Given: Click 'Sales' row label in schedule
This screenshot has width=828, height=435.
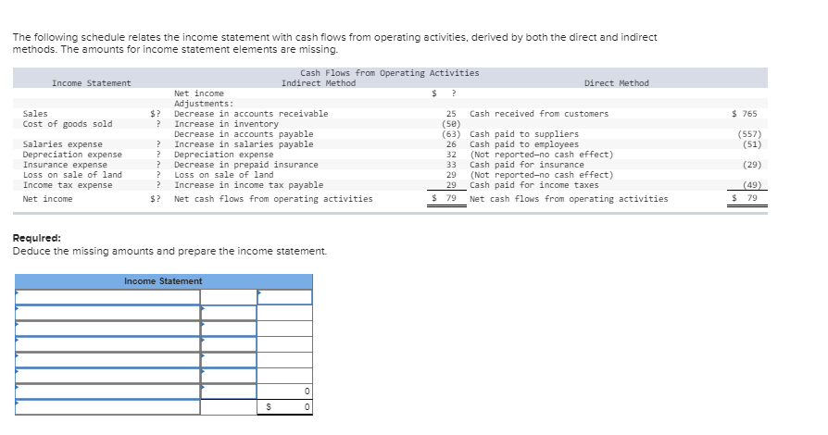Looking at the screenshot, I should (35, 114).
